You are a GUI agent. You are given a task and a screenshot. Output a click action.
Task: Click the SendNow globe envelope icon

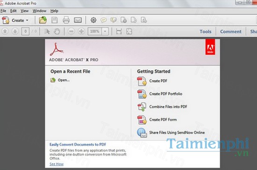pos(142,133)
